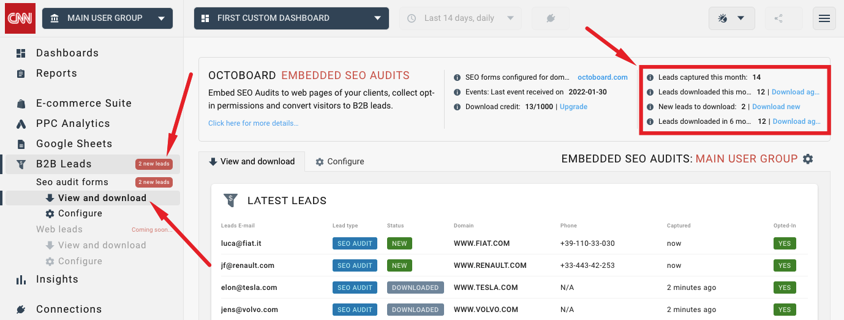Click the B2B Leads funnel icon
This screenshot has height=320, width=844.
coord(21,164)
